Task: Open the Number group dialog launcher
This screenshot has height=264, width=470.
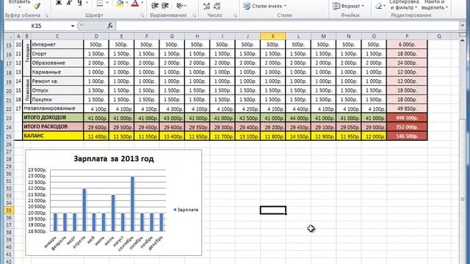Action: point(235,15)
